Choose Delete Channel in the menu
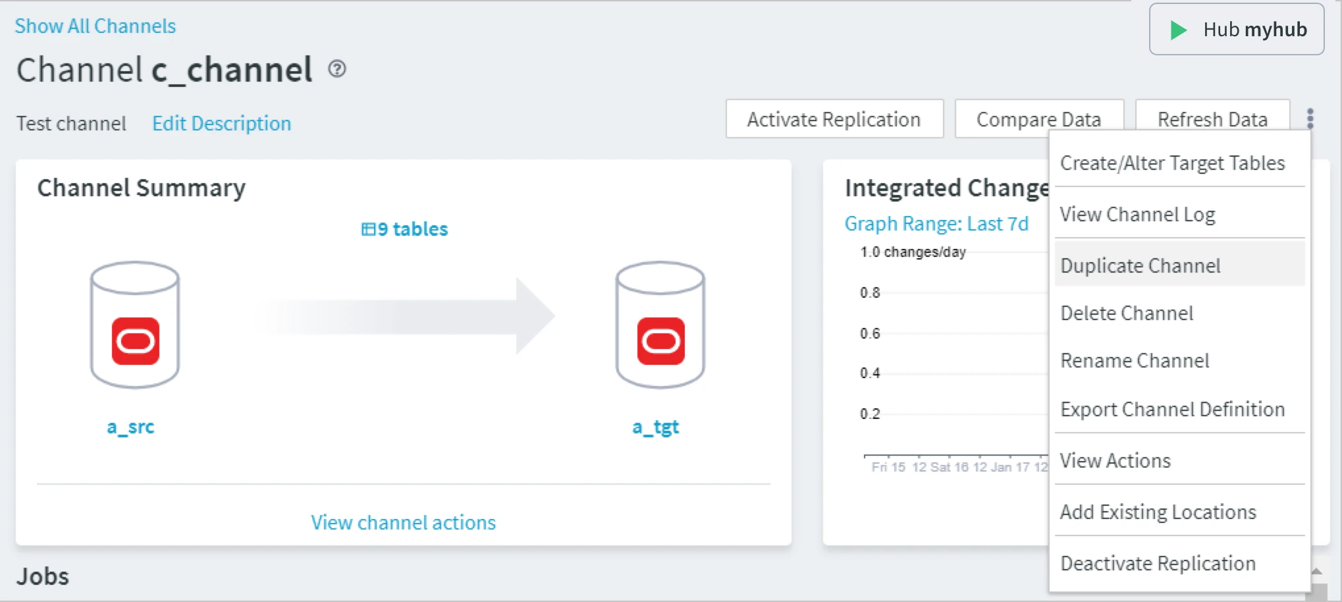Screen dimensions: 1342x602 click(1126, 313)
